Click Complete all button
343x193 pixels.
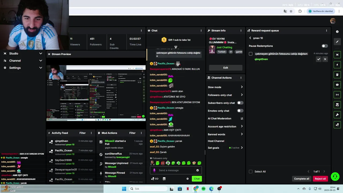(301, 179)
